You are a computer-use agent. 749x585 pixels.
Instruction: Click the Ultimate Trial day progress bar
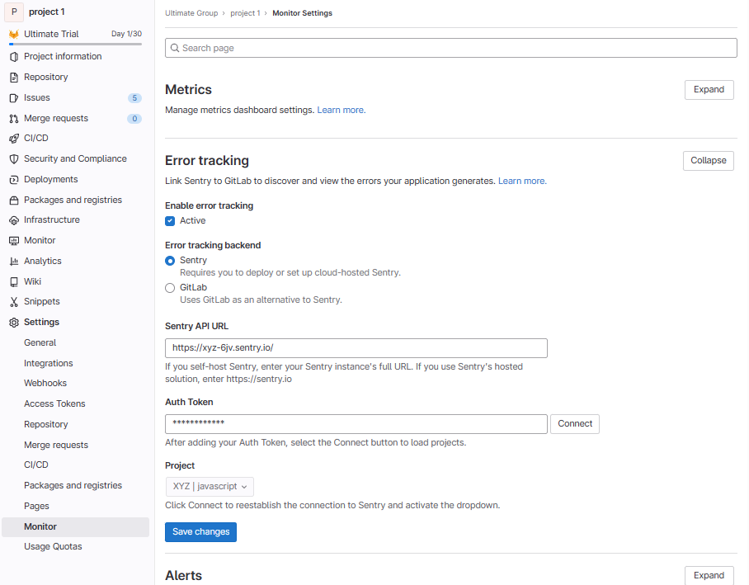75,44
